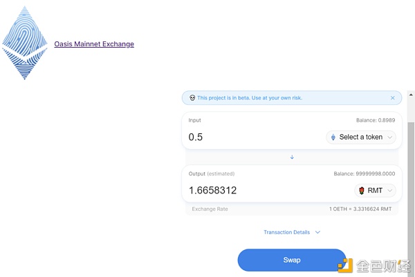Click the Ethereum fingerprint logo
The image size is (415, 277).
coord(25,43)
